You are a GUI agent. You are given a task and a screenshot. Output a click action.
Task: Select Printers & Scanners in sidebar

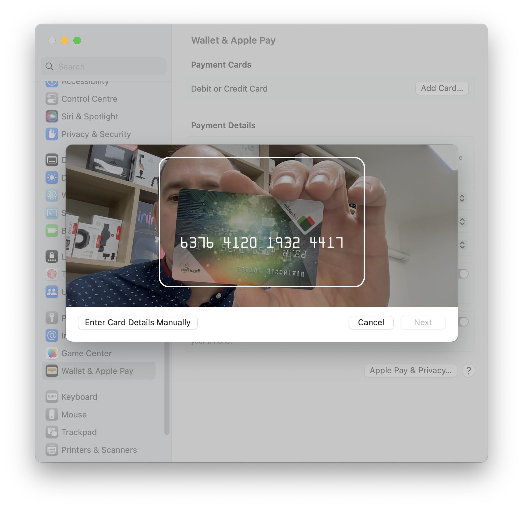pos(99,450)
